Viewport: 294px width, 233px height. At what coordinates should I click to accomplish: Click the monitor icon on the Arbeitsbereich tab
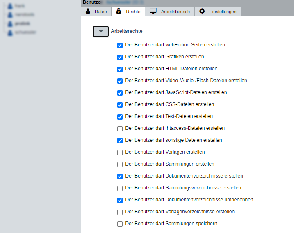click(153, 11)
